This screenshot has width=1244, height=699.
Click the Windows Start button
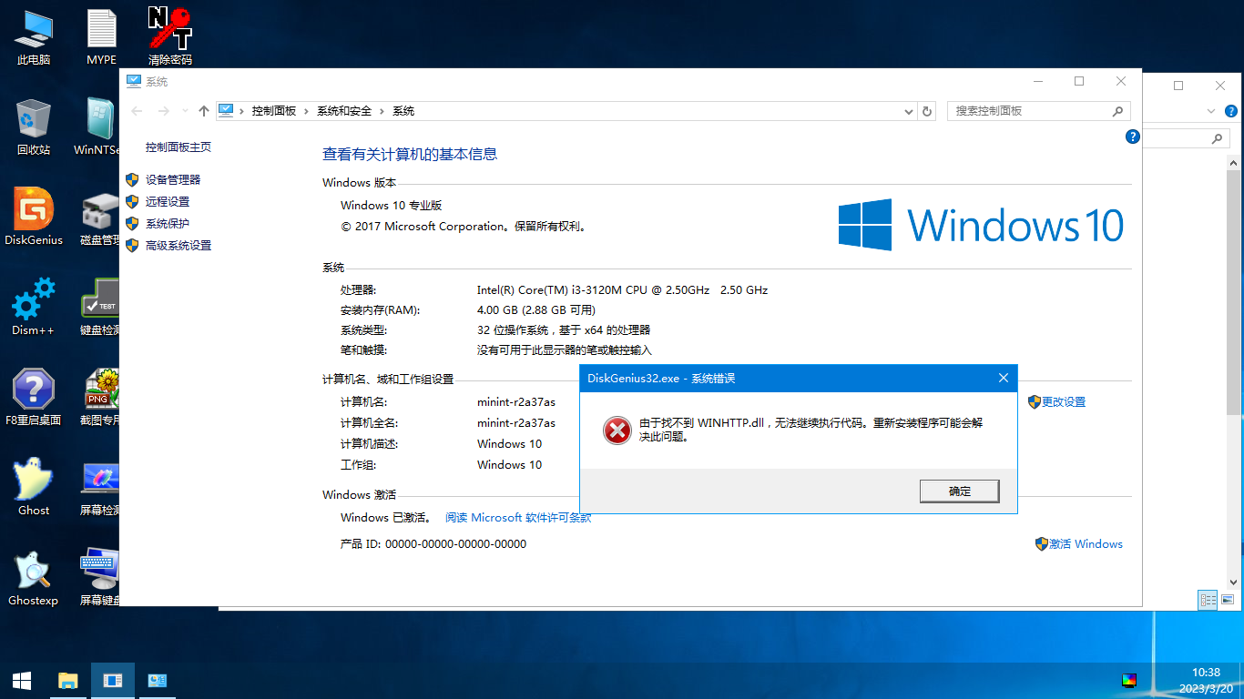tap(22, 680)
